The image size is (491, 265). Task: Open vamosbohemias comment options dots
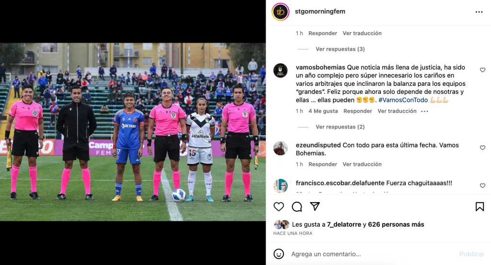(x=425, y=111)
